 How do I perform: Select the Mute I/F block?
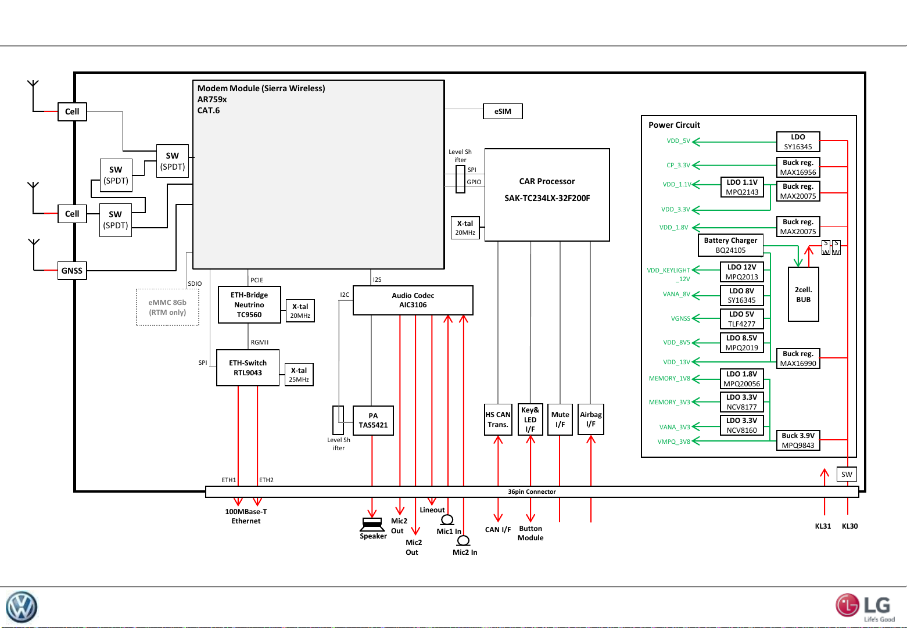(x=560, y=419)
